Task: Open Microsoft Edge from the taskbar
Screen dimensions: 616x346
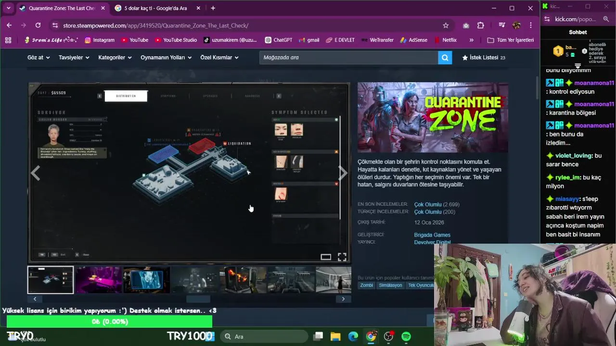Action: coord(353,336)
